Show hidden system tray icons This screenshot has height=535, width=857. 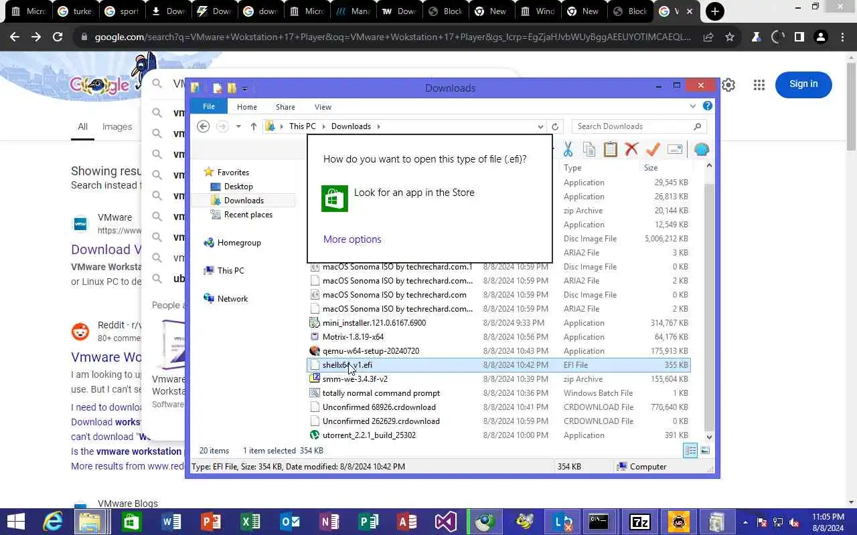745,522
